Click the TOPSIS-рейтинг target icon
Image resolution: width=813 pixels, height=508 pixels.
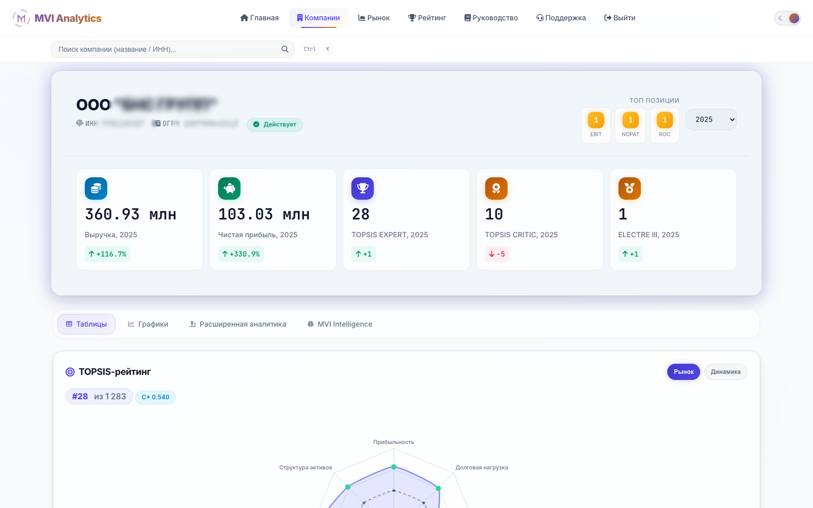(70, 372)
